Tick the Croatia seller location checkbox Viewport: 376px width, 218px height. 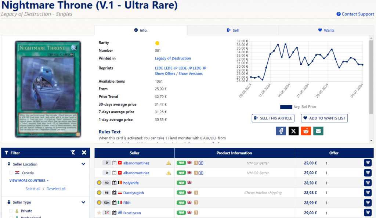click(11, 173)
